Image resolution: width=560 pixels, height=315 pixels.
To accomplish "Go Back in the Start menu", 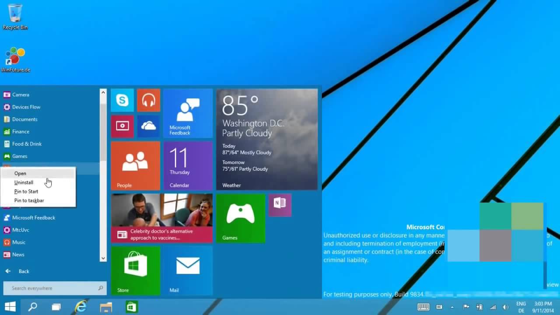I will point(17,271).
